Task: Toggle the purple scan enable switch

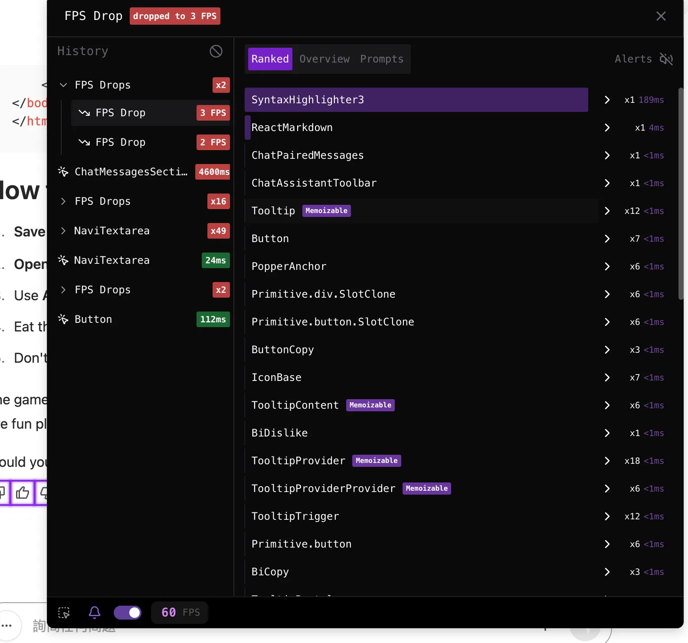Action: tap(128, 612)
